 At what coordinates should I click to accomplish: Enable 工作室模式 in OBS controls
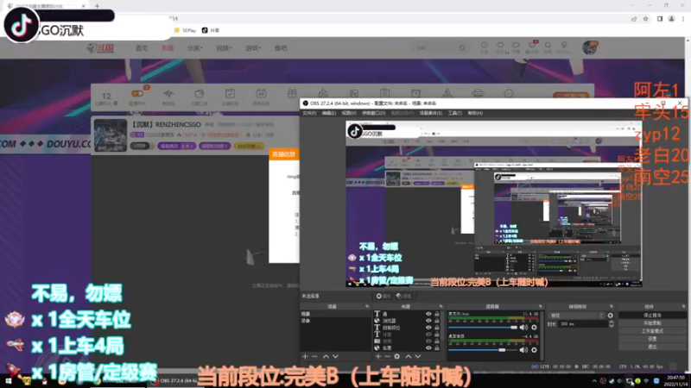pyautogui.click(x=652, y=331)
